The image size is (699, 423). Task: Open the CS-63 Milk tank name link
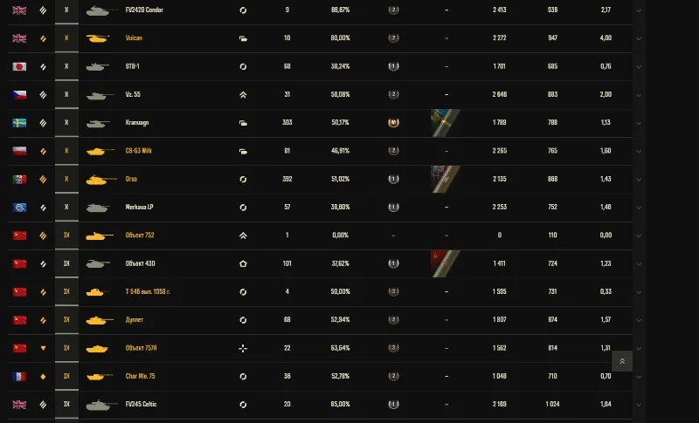coord(139,151)
